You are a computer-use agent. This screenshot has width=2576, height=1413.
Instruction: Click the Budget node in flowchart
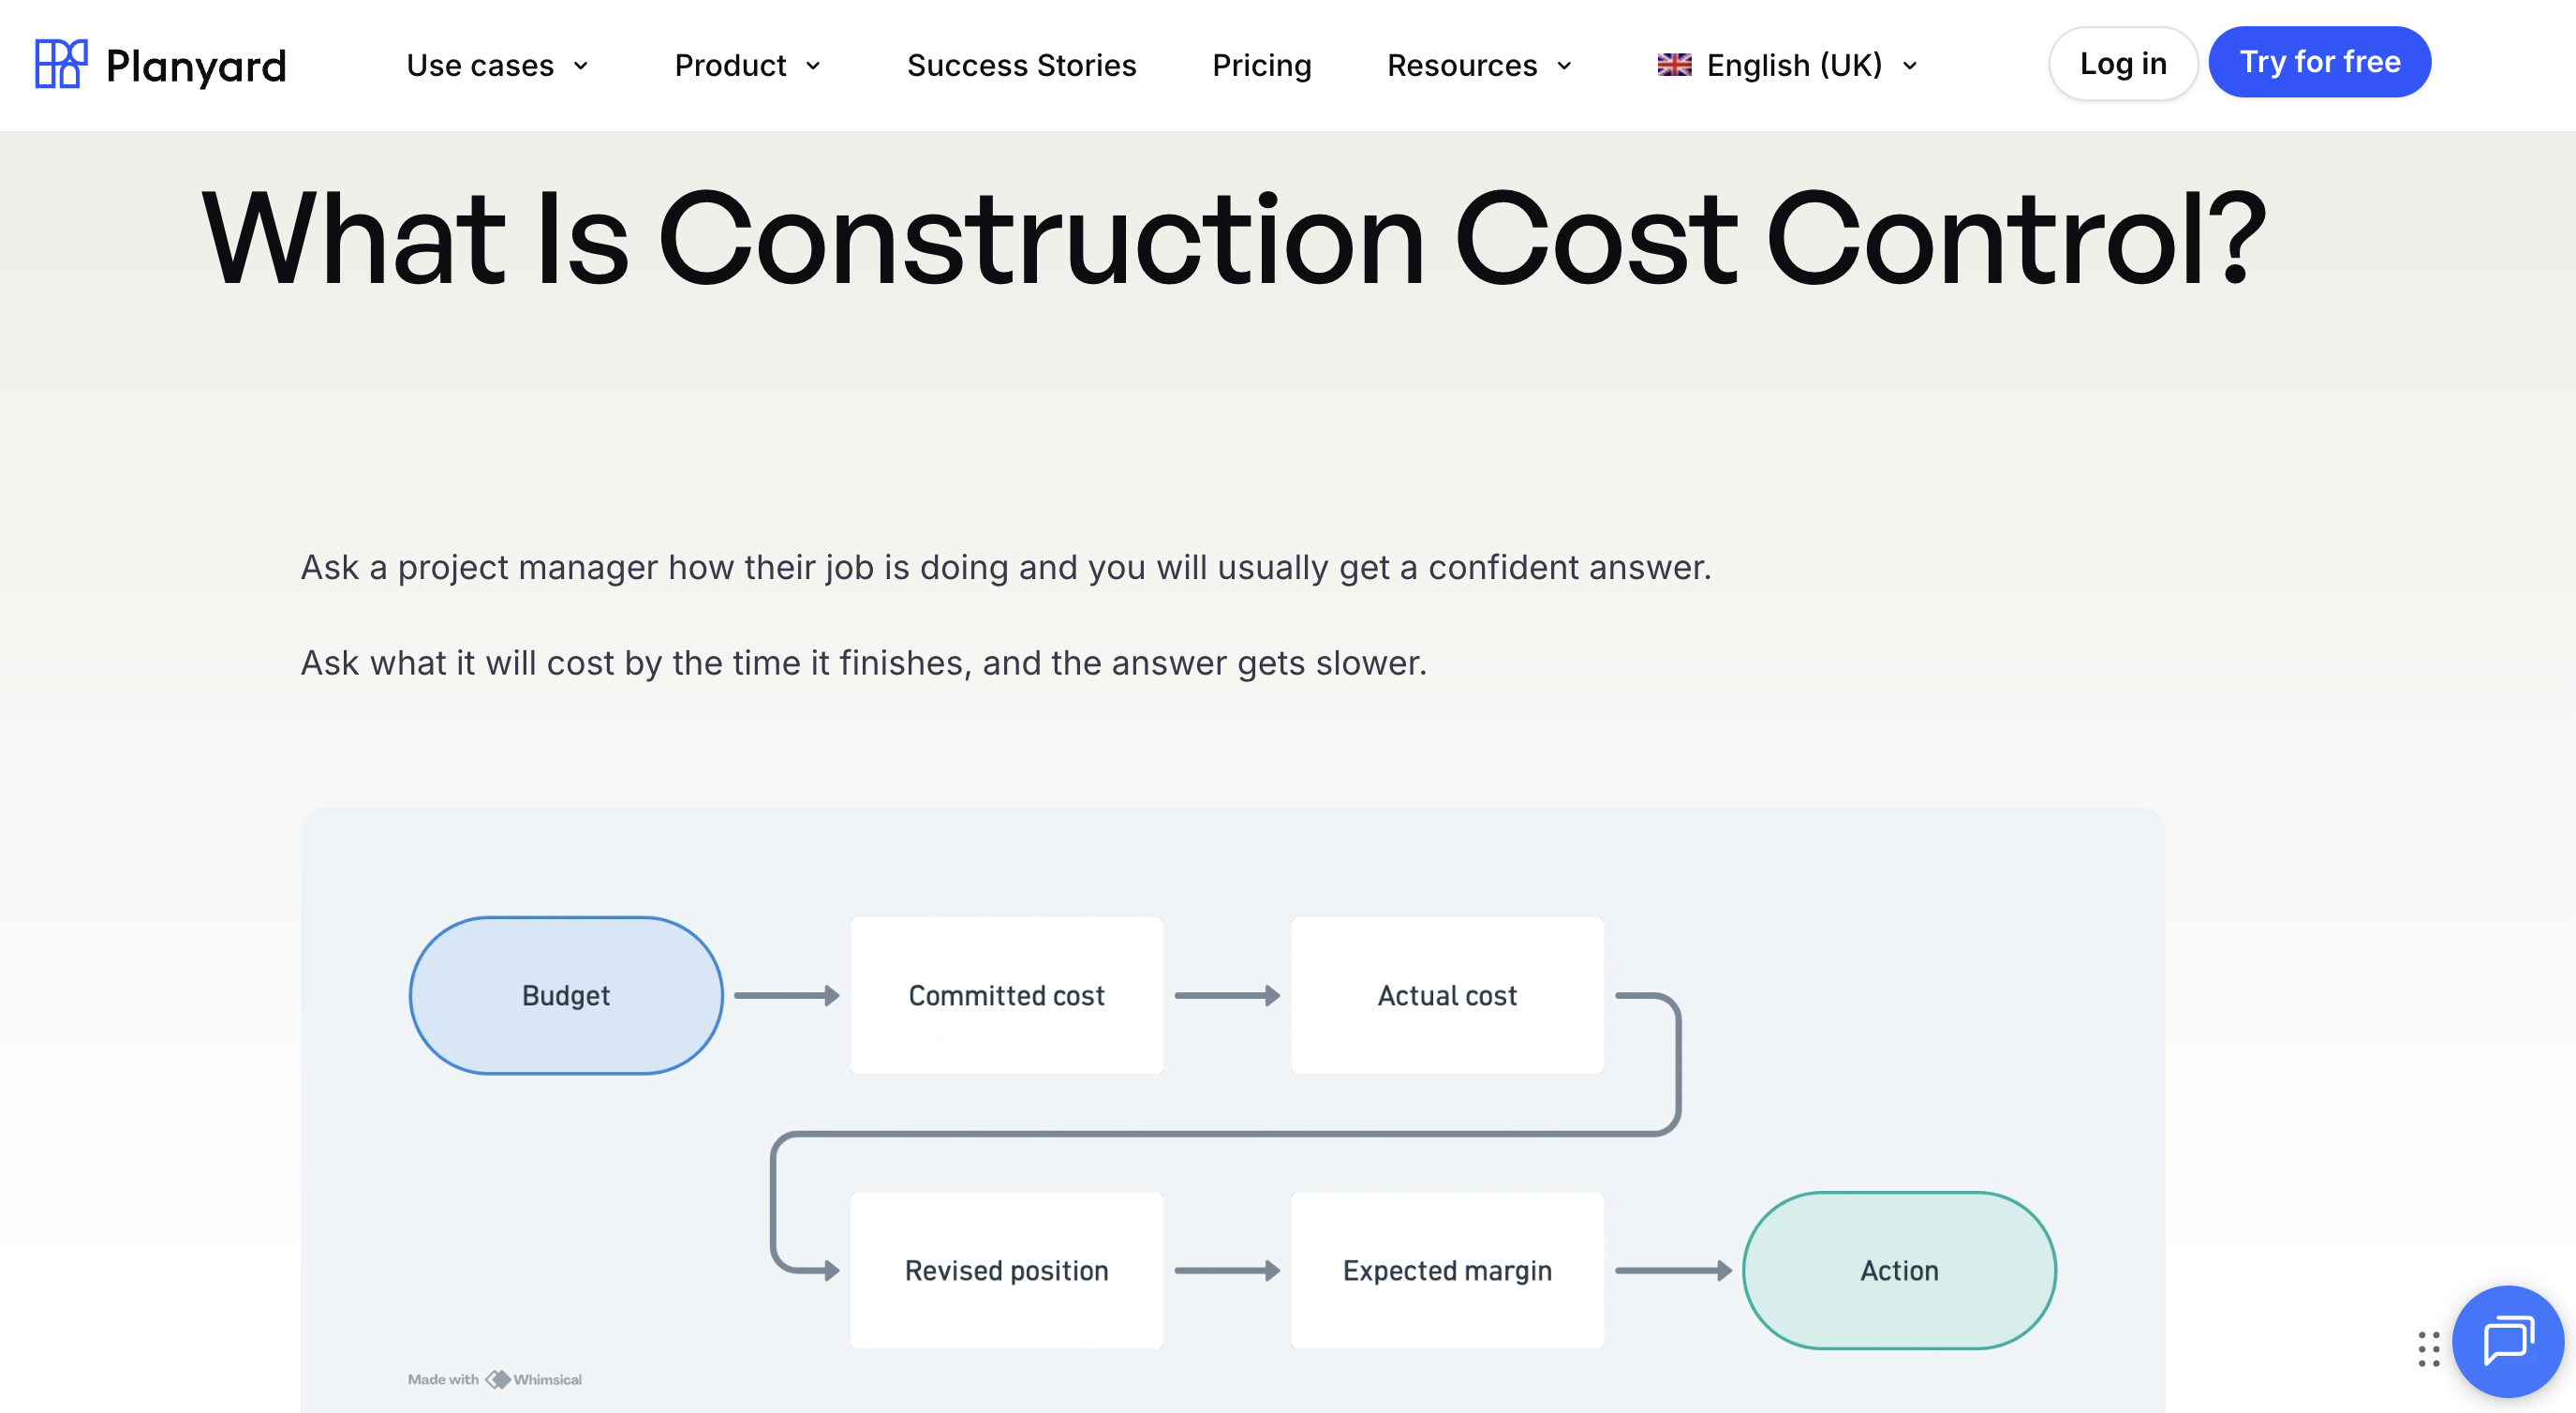coord(566,995)
